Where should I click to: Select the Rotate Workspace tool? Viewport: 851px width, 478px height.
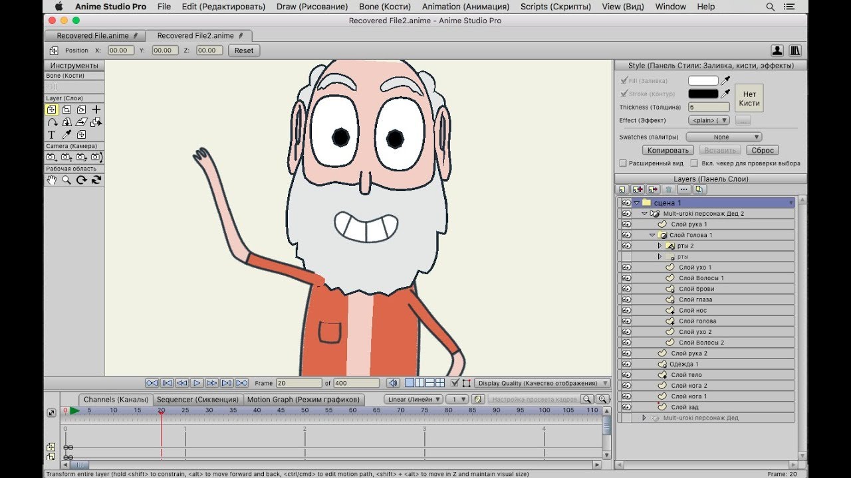click(81, 180)
